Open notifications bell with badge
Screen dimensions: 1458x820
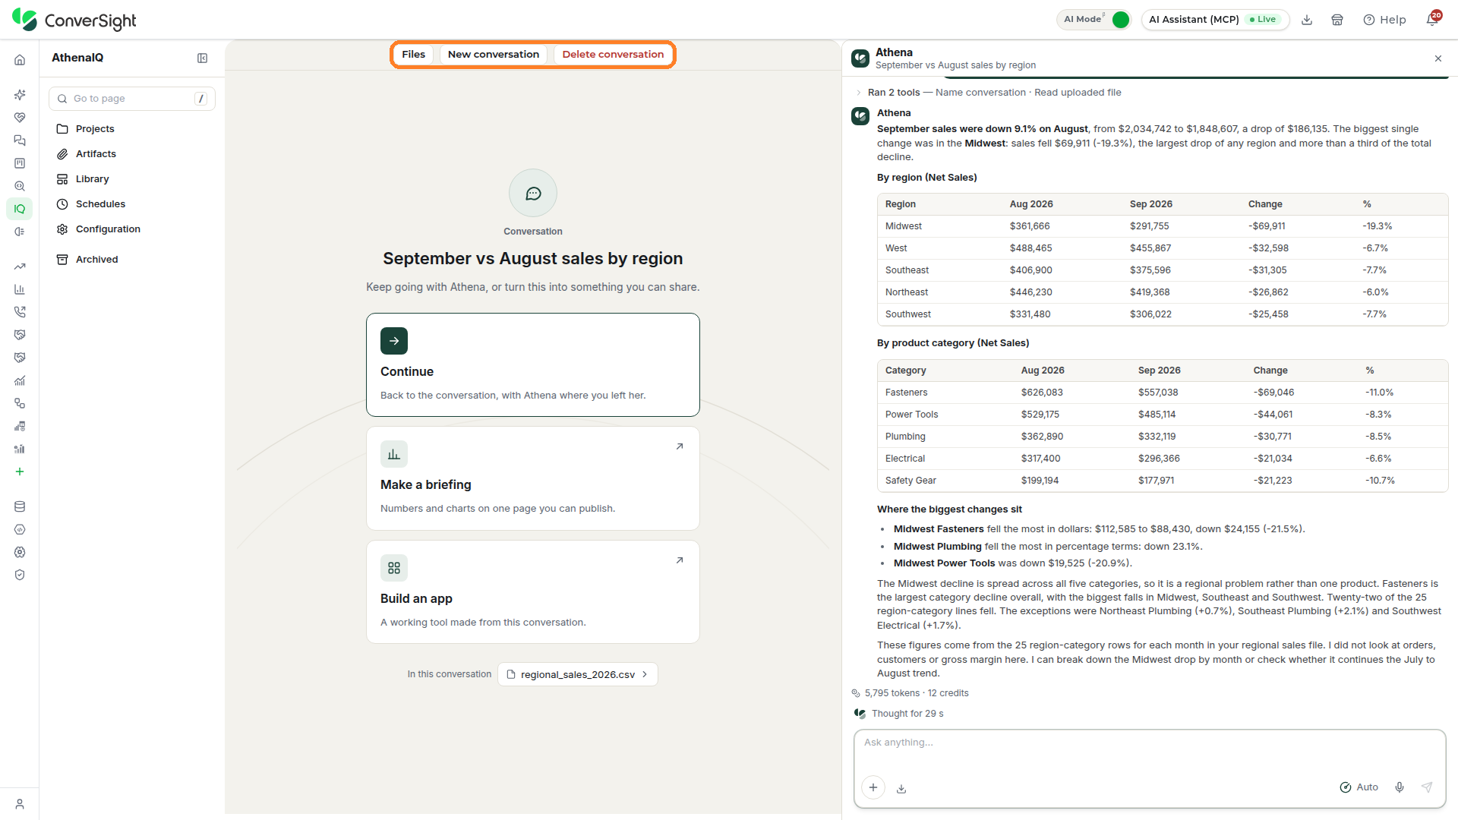[1433, 19]
